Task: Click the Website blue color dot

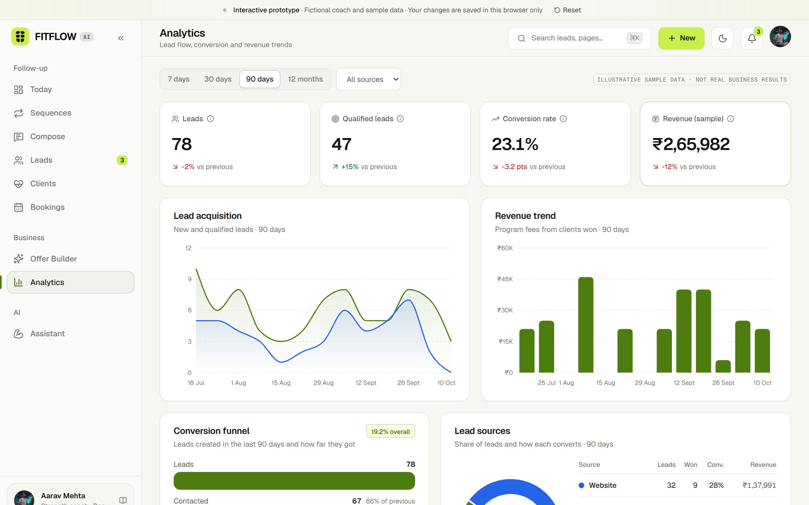Action: point(581,485)
